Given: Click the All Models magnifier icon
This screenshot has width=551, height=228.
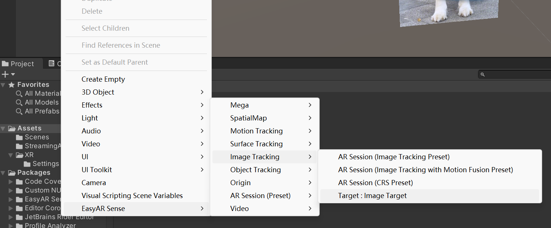Looking at the screenshot, I should [19, 102].
